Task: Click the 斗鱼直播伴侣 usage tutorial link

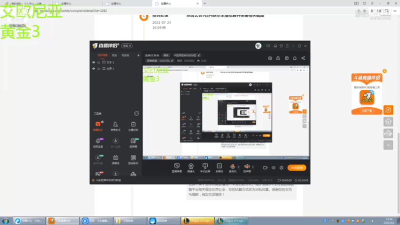Action: (108, 180)
